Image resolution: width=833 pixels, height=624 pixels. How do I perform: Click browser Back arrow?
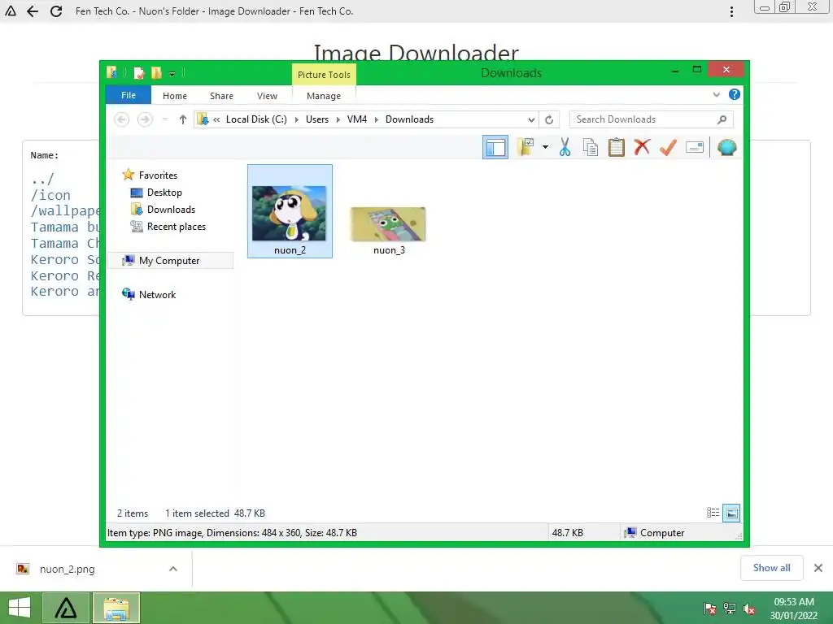(x=33, y=11)
